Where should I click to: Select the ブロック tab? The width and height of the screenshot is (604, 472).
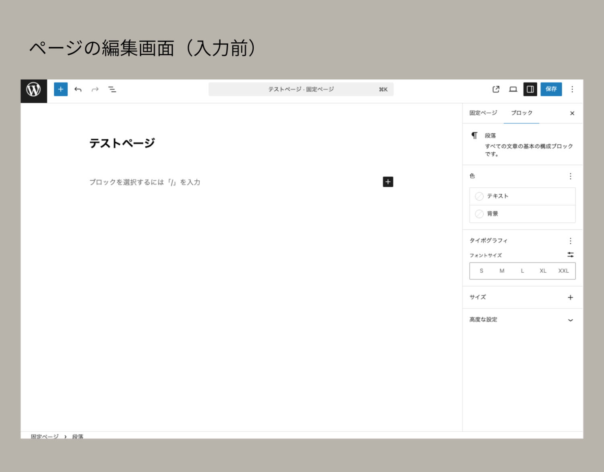coord(521,113)
